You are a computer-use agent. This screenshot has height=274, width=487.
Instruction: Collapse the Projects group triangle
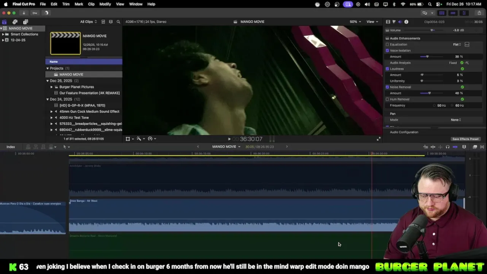coord(48,68)
